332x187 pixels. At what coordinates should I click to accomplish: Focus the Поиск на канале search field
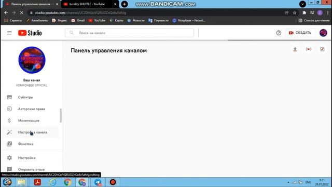pyautogui.click(x=129, y=33)
